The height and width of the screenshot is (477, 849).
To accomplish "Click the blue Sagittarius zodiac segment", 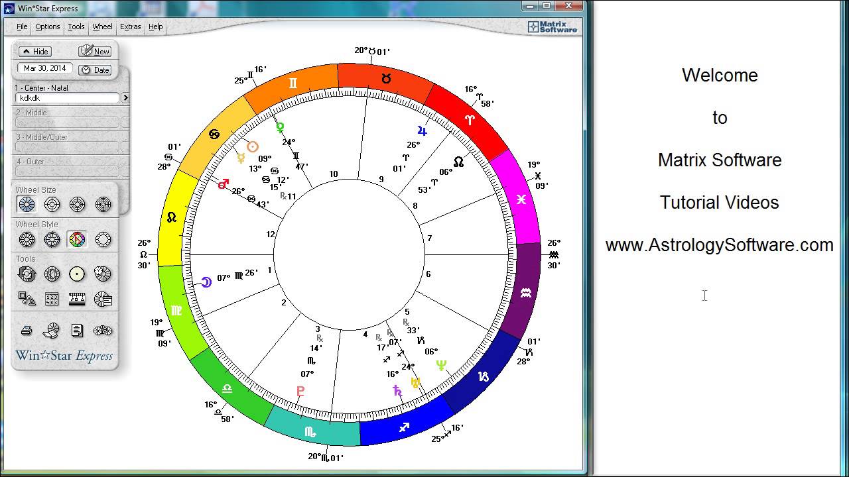I will (405, 427).
